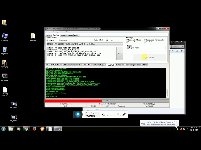Viewport: 201px width, 150px height.
Task: Toggle the preview pane icon in Explorer window
Action: [x=177, y=51]
